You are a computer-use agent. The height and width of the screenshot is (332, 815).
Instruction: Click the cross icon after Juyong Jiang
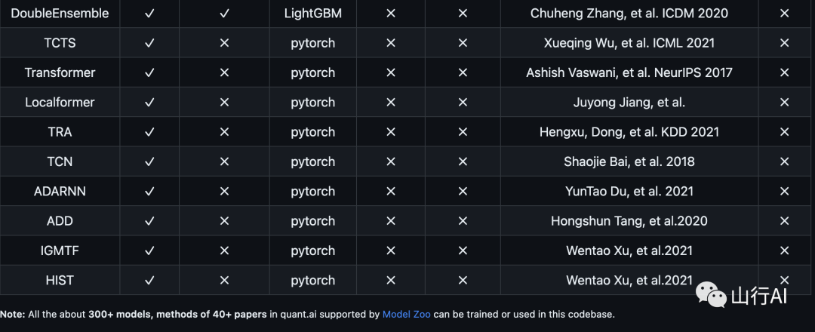tap(785, 103)
